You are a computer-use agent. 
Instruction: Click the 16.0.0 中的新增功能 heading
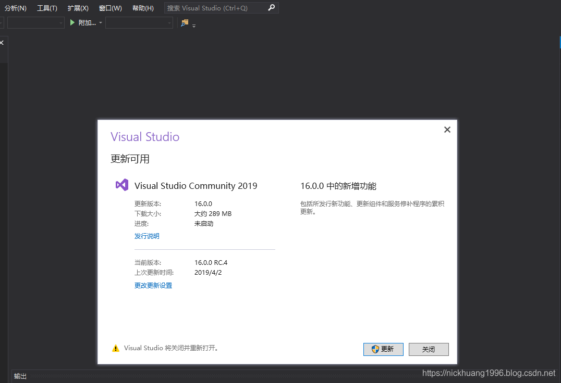pyautogui.click(x=338, y=186)
